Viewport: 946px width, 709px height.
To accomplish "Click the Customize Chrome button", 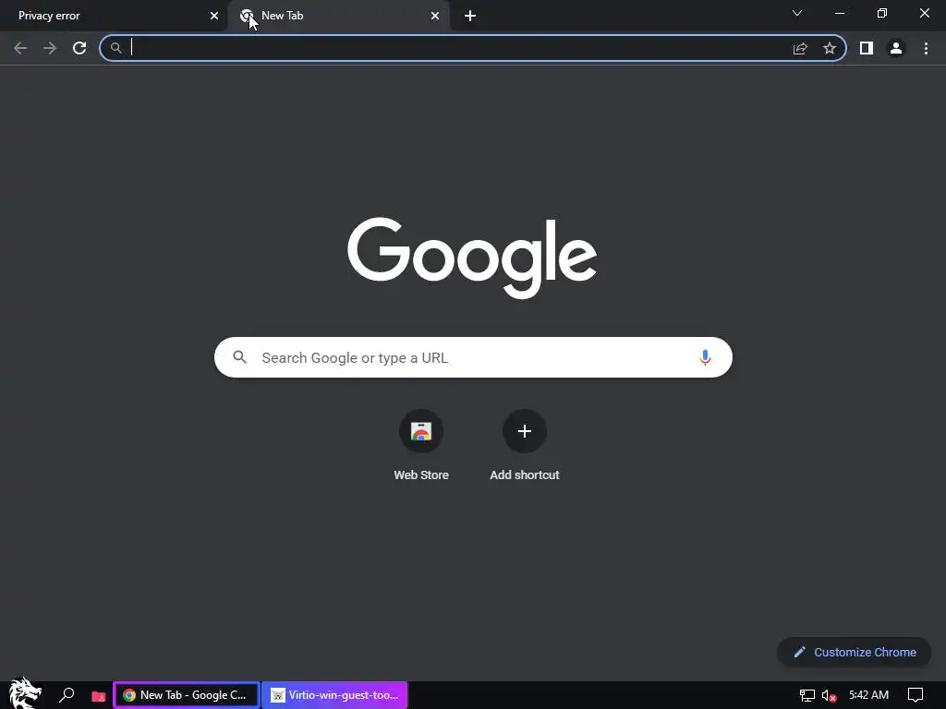I will click(855, 653).
